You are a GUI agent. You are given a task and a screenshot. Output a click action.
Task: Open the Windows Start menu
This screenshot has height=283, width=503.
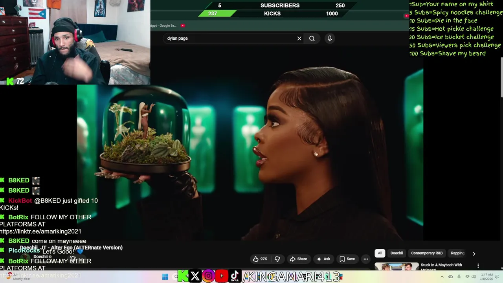[x=165, y=277]
